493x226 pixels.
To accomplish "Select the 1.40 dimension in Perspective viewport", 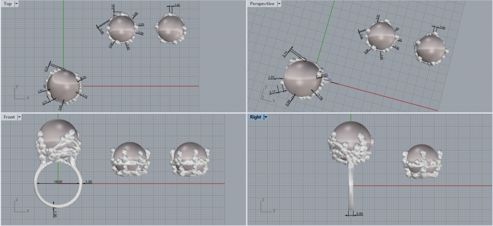I will click(442, 27).
